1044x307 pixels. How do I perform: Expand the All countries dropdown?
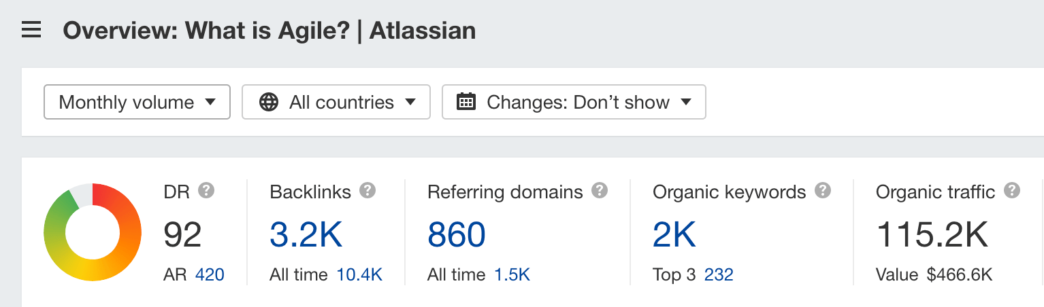point(336,102)
